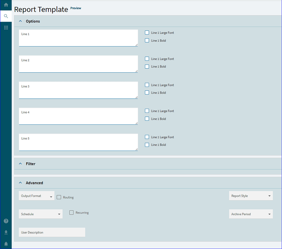Click the Home icon in the sidebar
The width and height of the screenshot is (282, 249).
[x=6, y=5]
